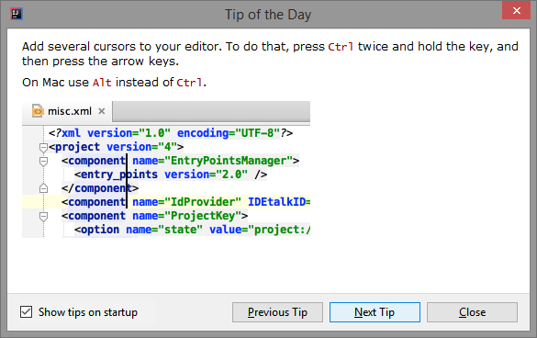Screen dimensions: 537x338
Task: Collapse the project tag fold marker
Action: pos(43,148)
